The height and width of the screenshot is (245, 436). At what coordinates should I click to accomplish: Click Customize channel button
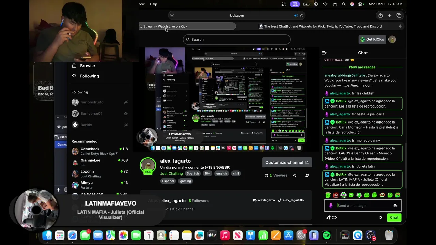tap(287, 162)
